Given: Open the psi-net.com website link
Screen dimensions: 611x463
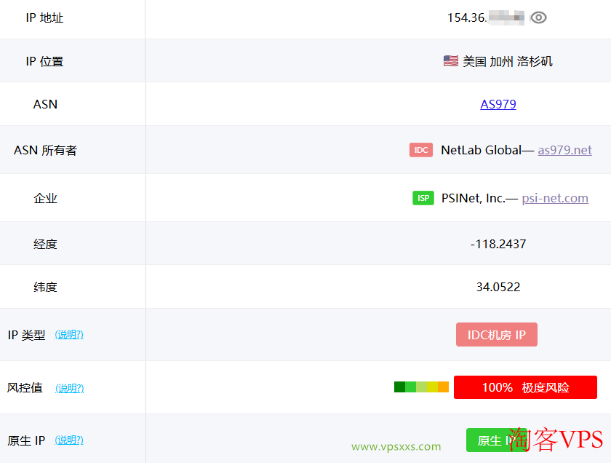Looking at the screenshot, I should 555,198.
